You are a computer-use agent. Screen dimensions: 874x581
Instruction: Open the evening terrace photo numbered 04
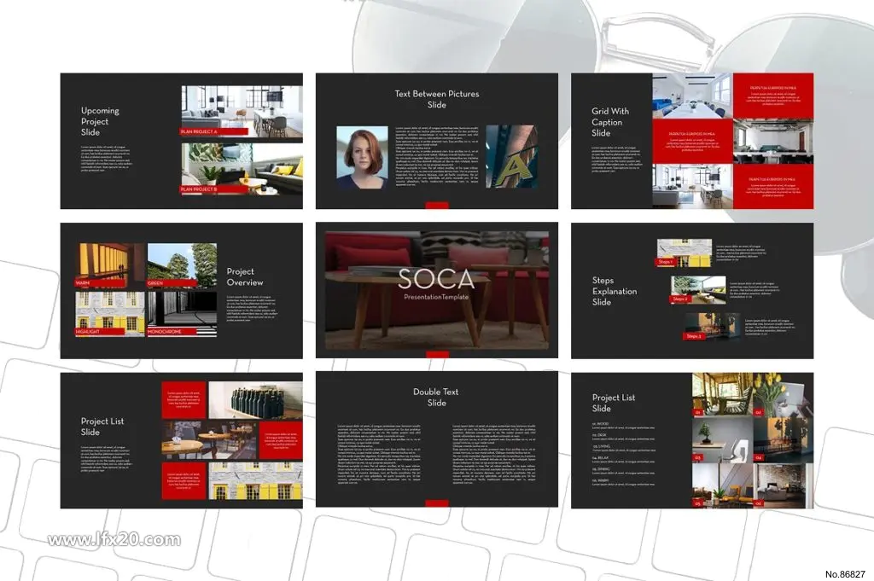[x=784, y=440]
